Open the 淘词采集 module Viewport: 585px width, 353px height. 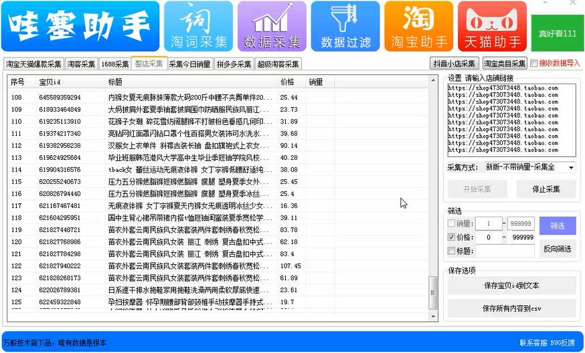(199, 26)
